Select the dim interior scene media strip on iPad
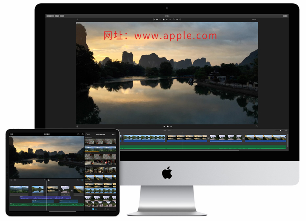Image resolution: width=306 pixels, height=221 pixels. pyautogui.click(x=100, y=170)
